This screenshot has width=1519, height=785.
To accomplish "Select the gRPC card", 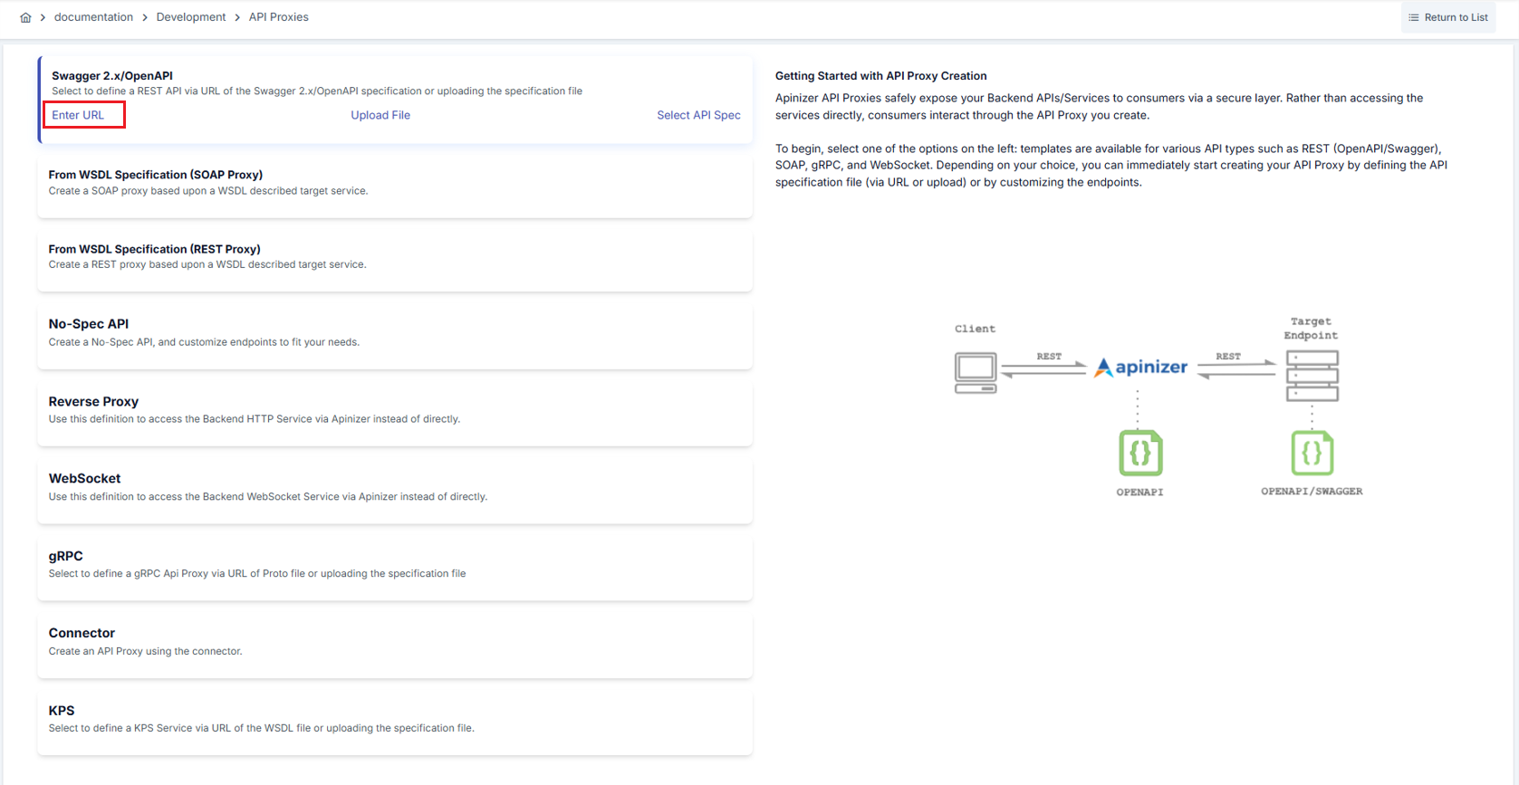I will click(x=395, y=569).
